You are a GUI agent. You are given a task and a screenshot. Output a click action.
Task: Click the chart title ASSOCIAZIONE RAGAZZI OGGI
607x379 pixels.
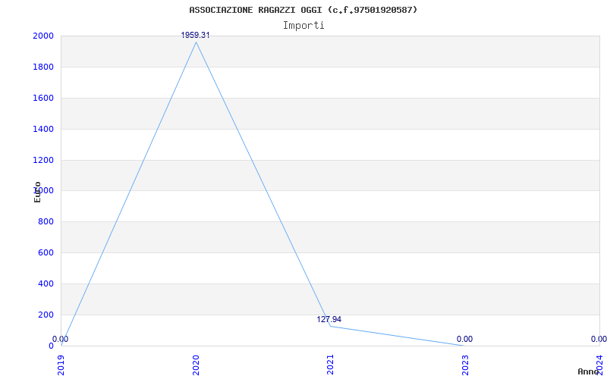tap(303, 10)
